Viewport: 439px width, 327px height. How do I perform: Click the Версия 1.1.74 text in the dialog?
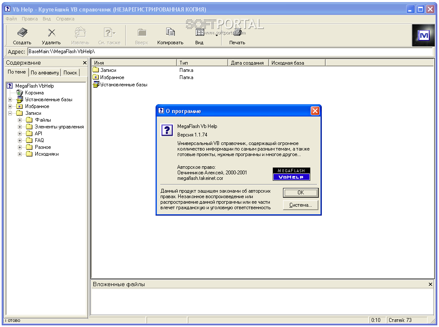click(192, 135)
